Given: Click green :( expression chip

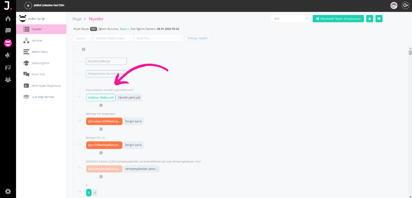Looking at the screenshot, I should [89, 193].
